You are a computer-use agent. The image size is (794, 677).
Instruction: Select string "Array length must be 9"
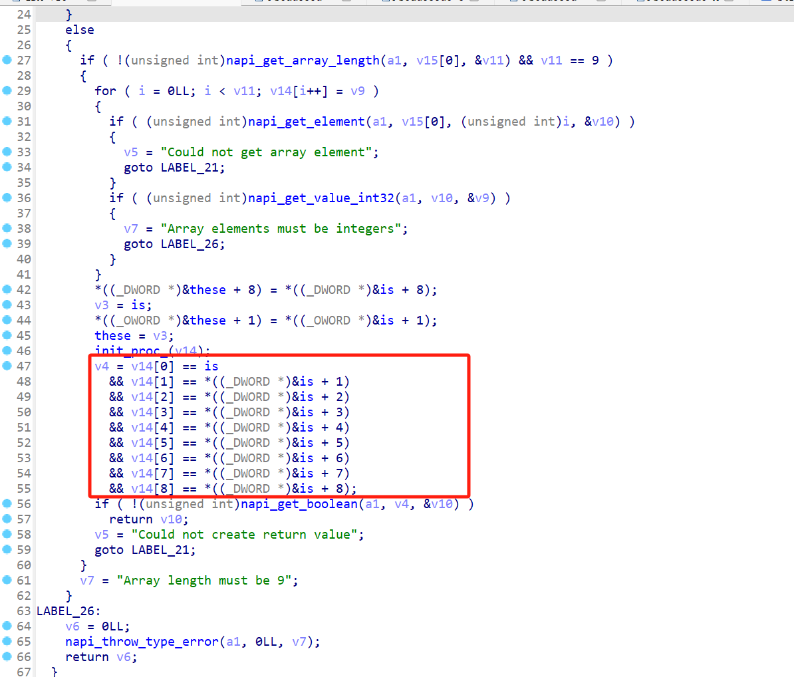click(x=204, y=581)
